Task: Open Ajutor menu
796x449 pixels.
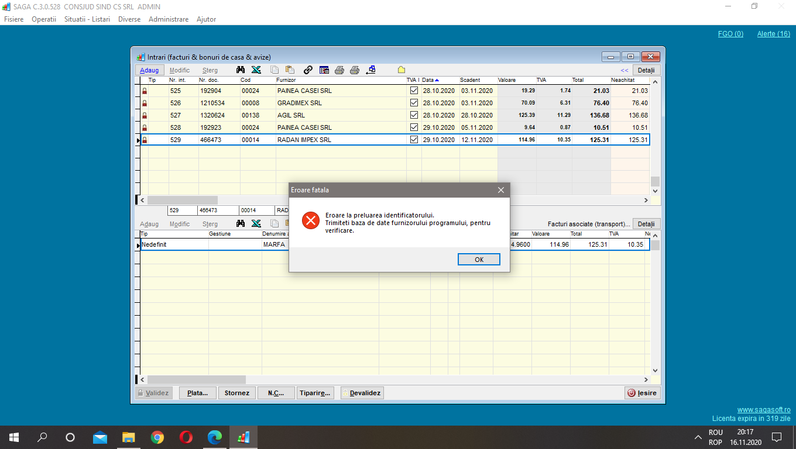Action: pyautogui.click(x=207, y=19)
